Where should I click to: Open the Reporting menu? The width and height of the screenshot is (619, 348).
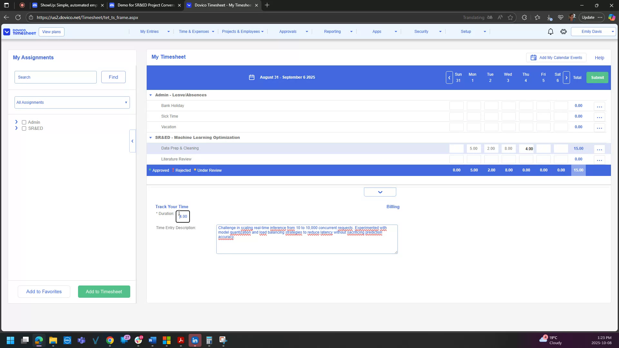click(x=333, y=31)
